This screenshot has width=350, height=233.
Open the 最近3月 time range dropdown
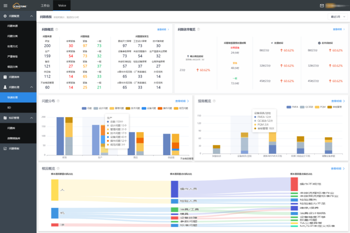click(x=337, y=16)
